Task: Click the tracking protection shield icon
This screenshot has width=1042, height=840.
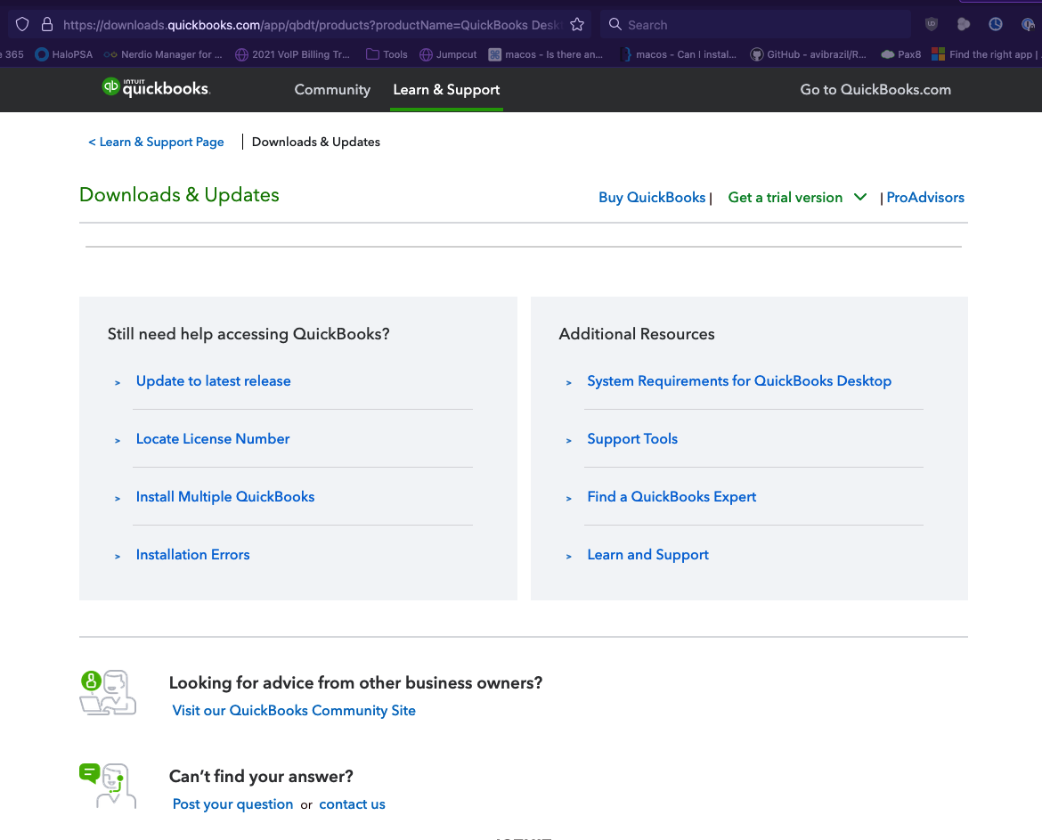Action: [x=22, y=25]
